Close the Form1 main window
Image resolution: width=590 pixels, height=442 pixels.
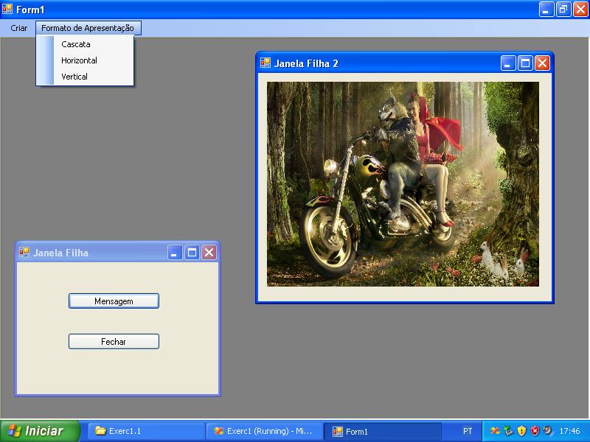[x=580, y=10]
